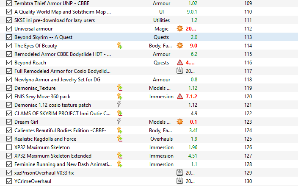Click conflict flag icon for Demoniac_Texture
298x186 pixels.
[119, 88]
